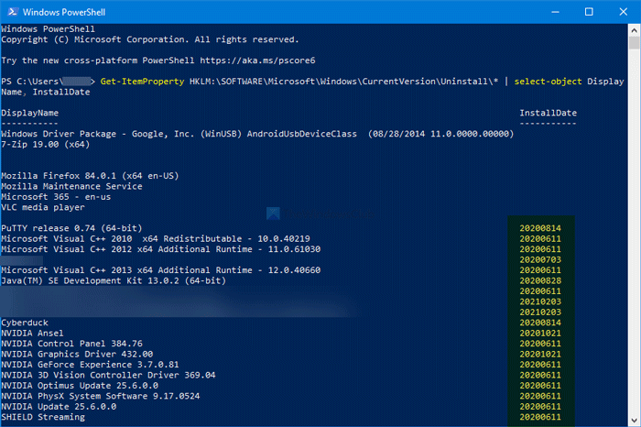The image size is (641, 427).
Task: Click the scrollbar down arrow
Action: [634, 419]
